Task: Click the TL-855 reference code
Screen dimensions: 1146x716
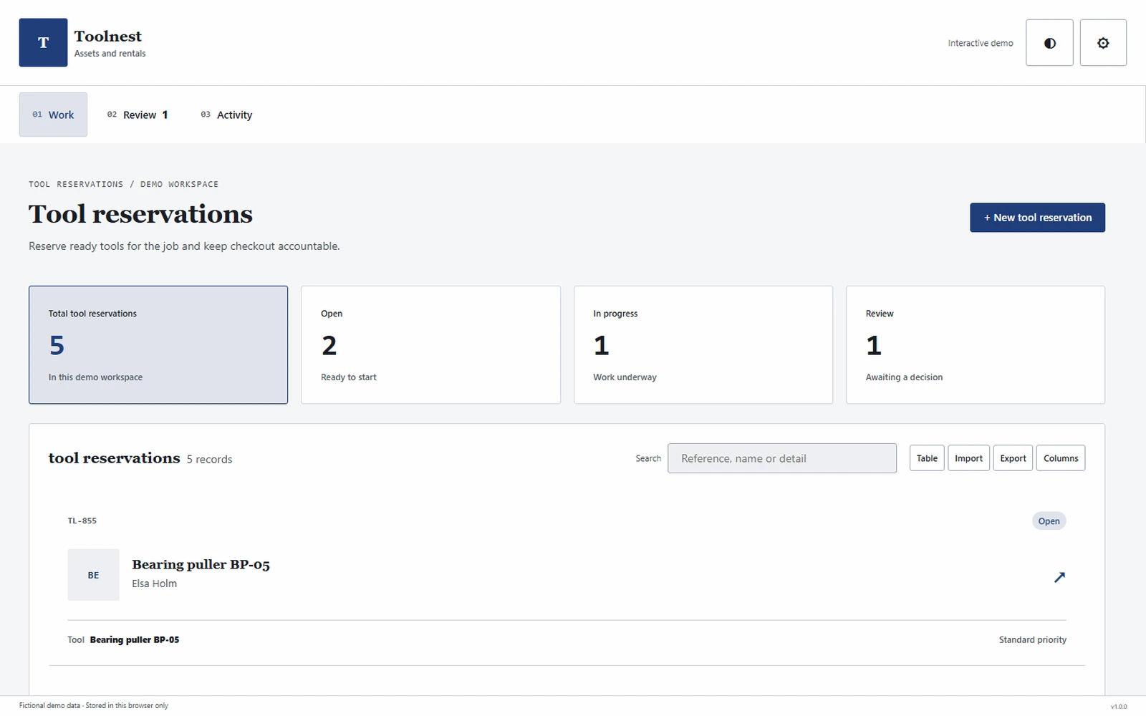Action: click(x=82, y=521)
